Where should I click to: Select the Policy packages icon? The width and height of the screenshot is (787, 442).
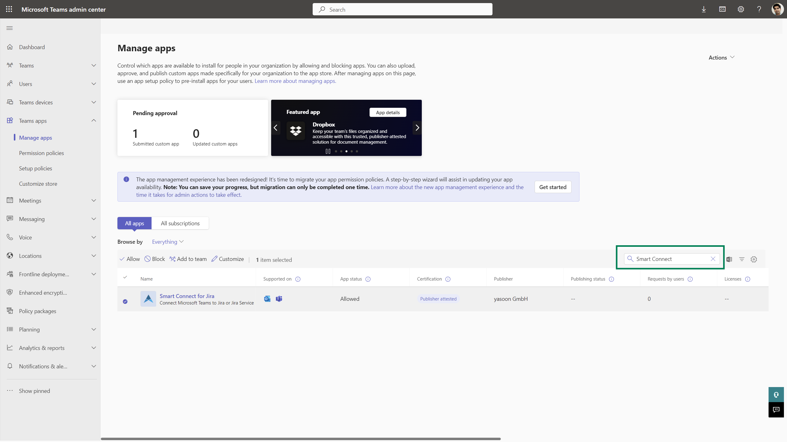tap(10, 311)
